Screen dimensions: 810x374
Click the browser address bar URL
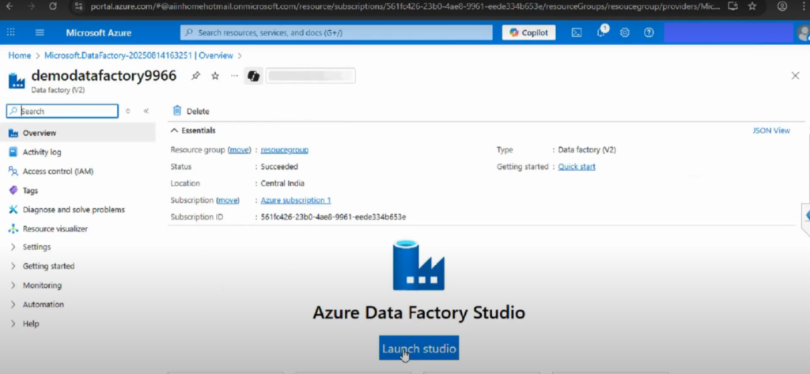point(406,6)
